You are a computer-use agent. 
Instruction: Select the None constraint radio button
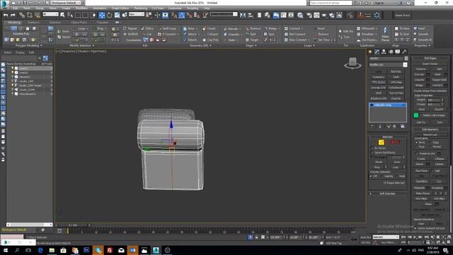click(x=416, y=142)
